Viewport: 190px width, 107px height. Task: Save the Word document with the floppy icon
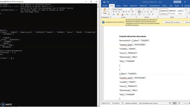click(x=104, y=2)
